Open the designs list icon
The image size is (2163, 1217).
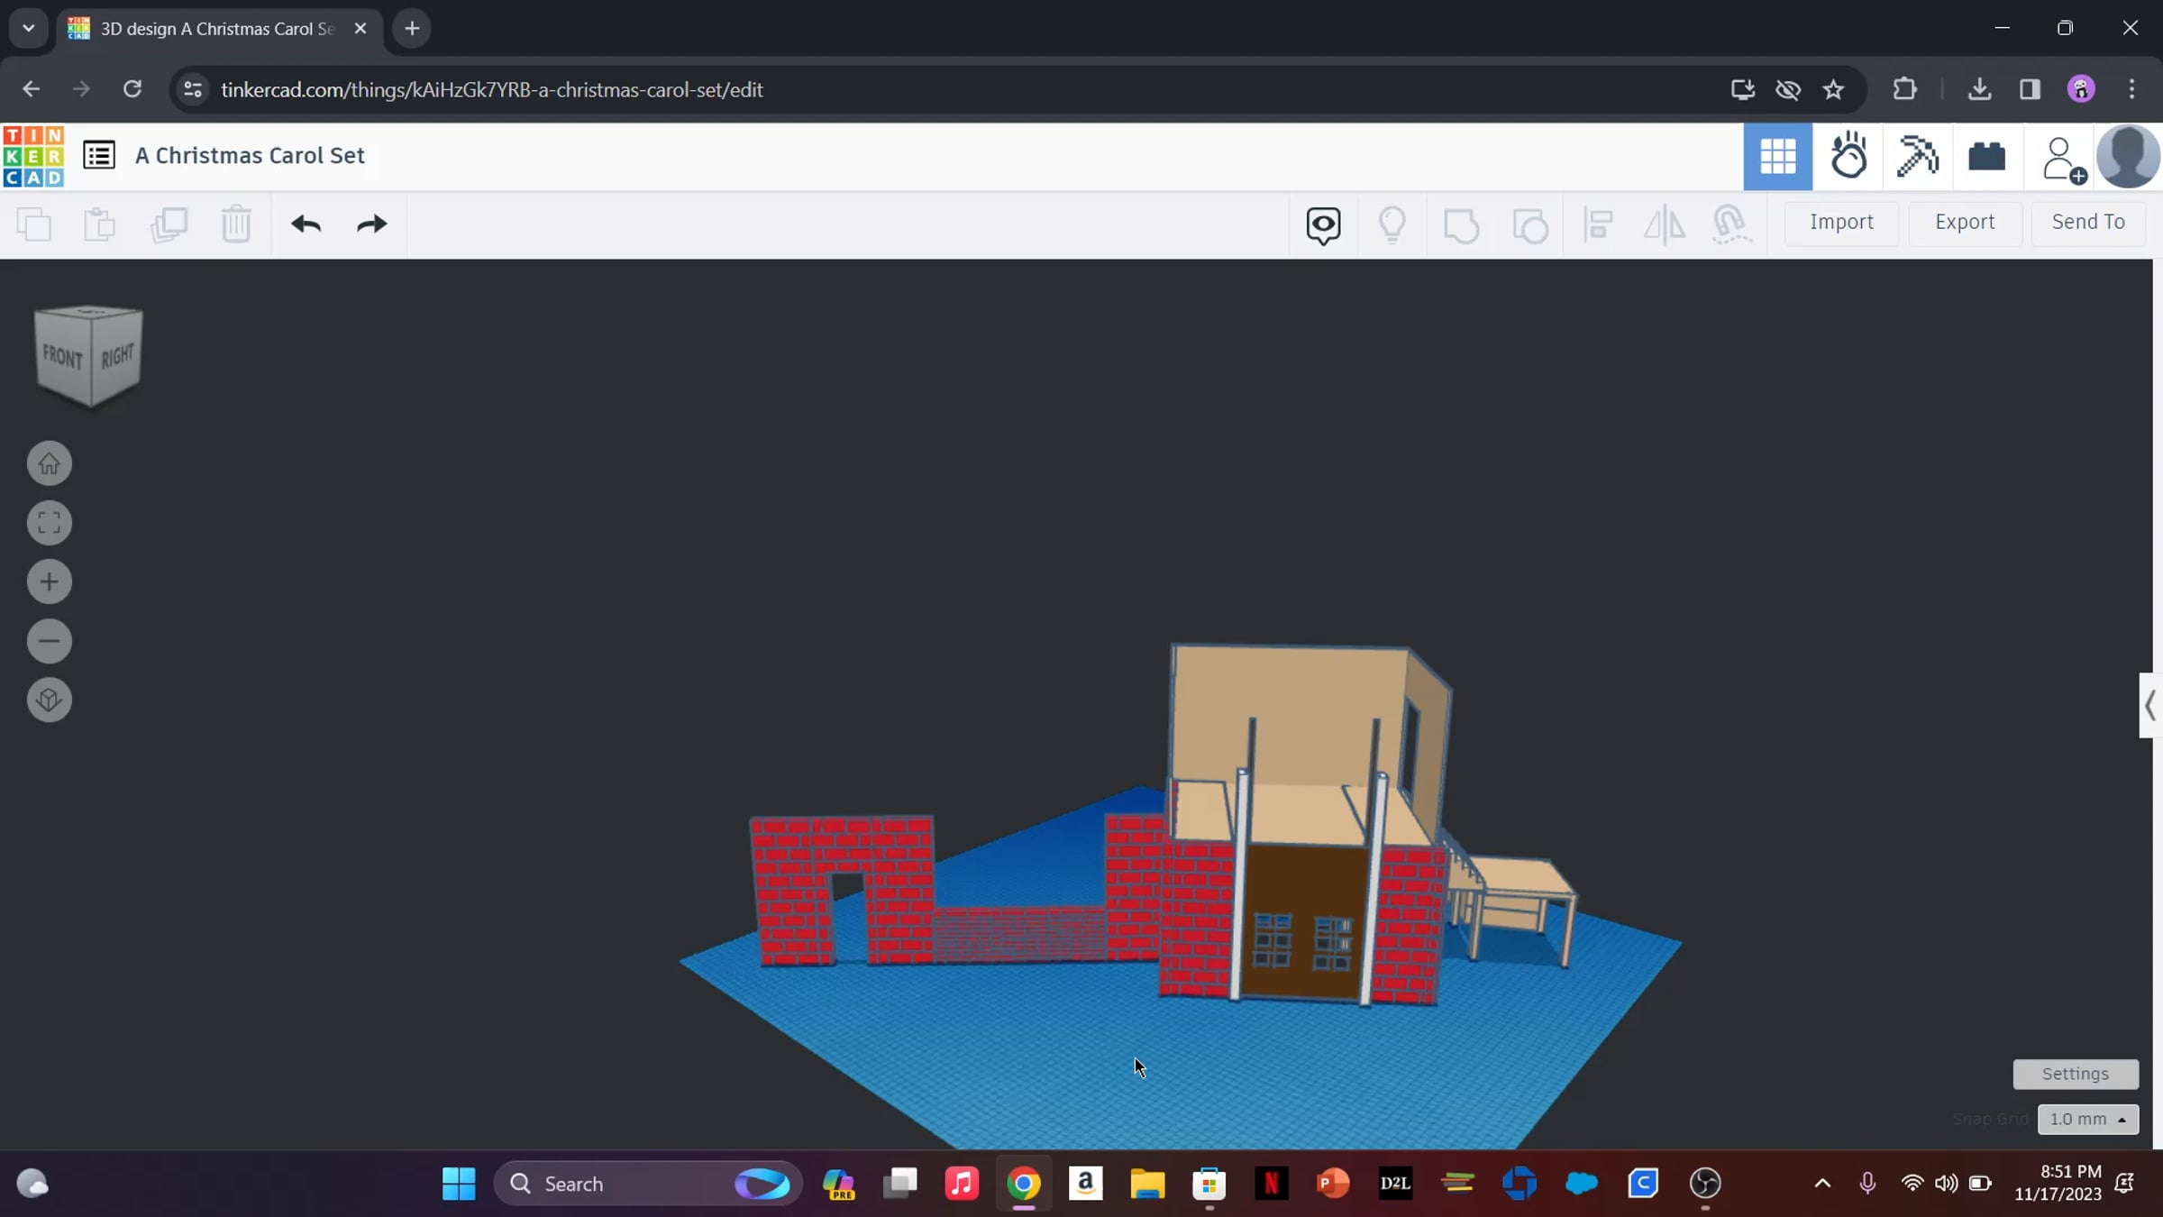[x=99, y=155]
